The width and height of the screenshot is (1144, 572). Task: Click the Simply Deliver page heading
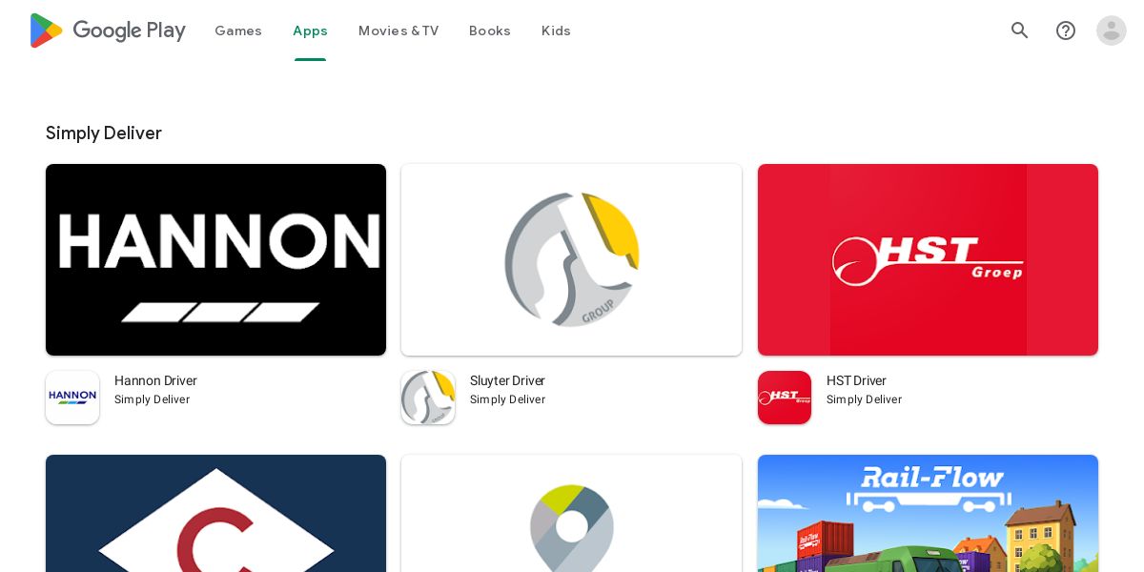click(x=104, y=133)
